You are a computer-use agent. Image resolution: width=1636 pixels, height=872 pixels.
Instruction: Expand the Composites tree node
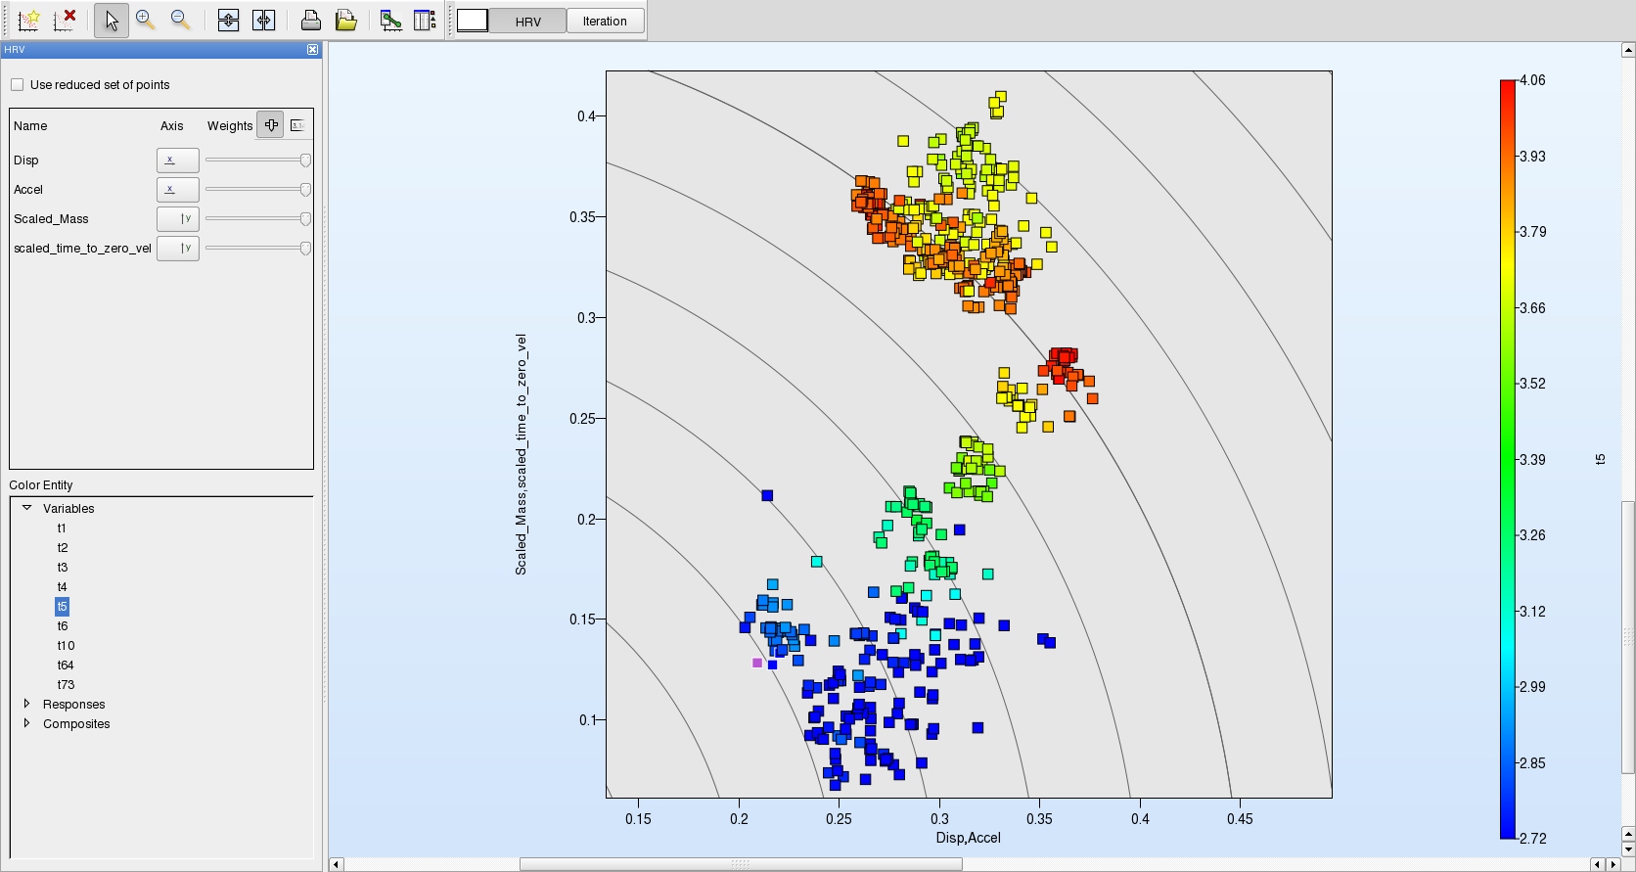[26, 723]
